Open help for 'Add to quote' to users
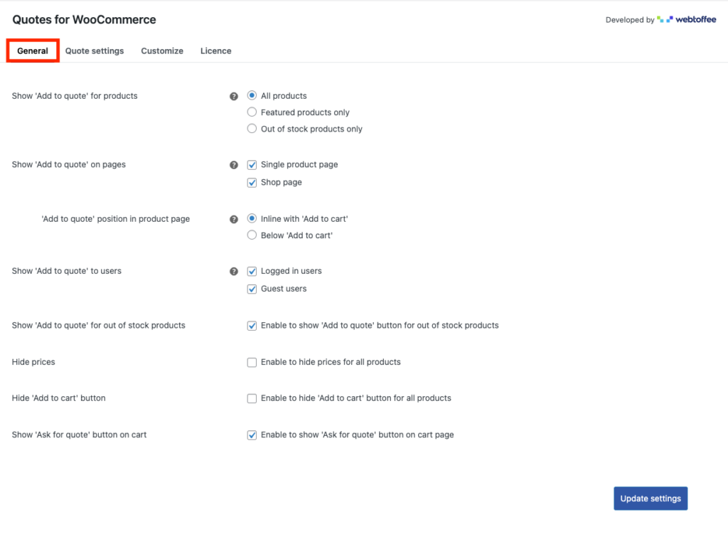The width and height of the screenshot is (728, 544). 233,272
